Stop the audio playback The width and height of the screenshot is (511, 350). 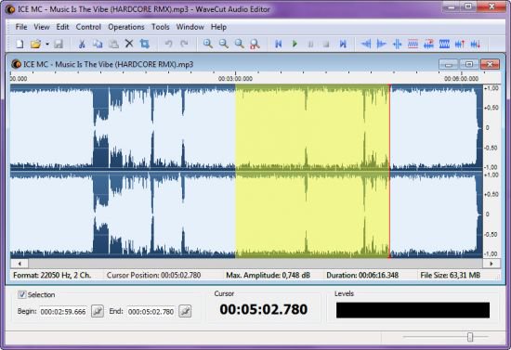pos(326,44)
